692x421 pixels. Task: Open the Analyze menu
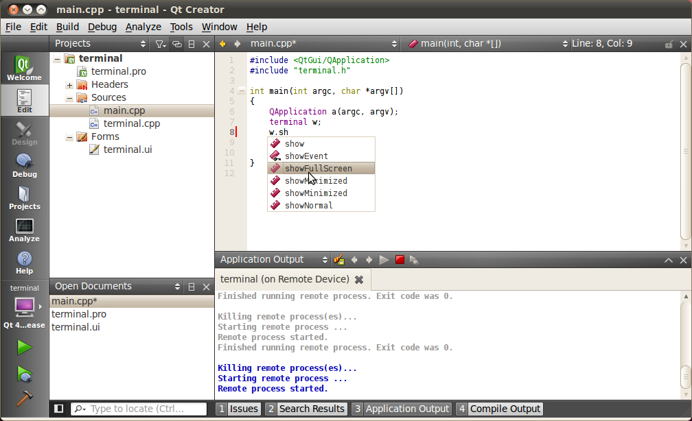click(x=143, y=27)
